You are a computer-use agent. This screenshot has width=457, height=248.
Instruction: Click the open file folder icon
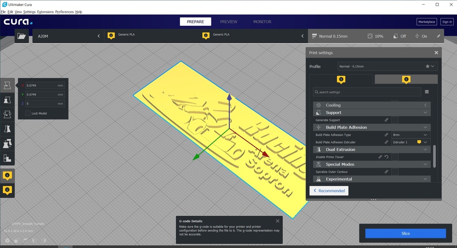click(x=22, y=36)
